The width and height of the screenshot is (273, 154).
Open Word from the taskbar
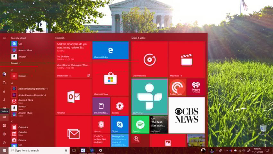(x=83, y=150)
